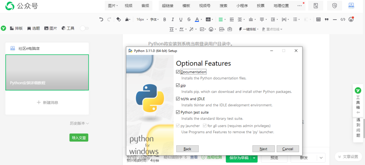Click the undo arrow icon
The width and height of the screenshot is (365, 165).
tap(101, 20)
